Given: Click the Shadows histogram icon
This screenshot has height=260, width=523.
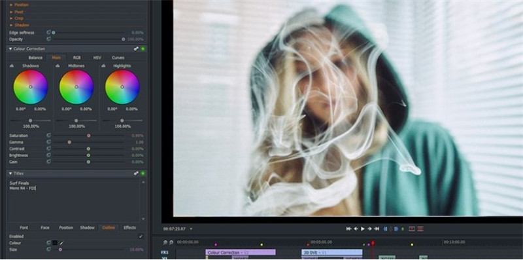Looking at the screenshot, I should click(x=12, y=66).
